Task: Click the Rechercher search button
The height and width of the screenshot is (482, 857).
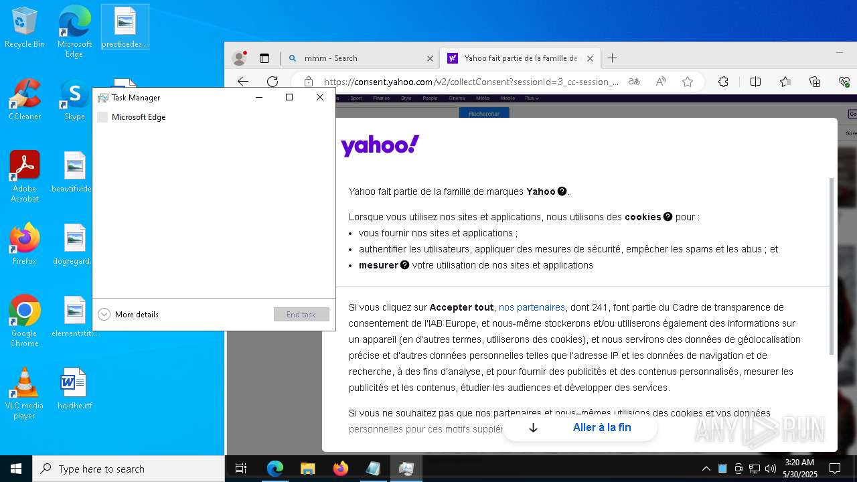Action: coord(484,113)
